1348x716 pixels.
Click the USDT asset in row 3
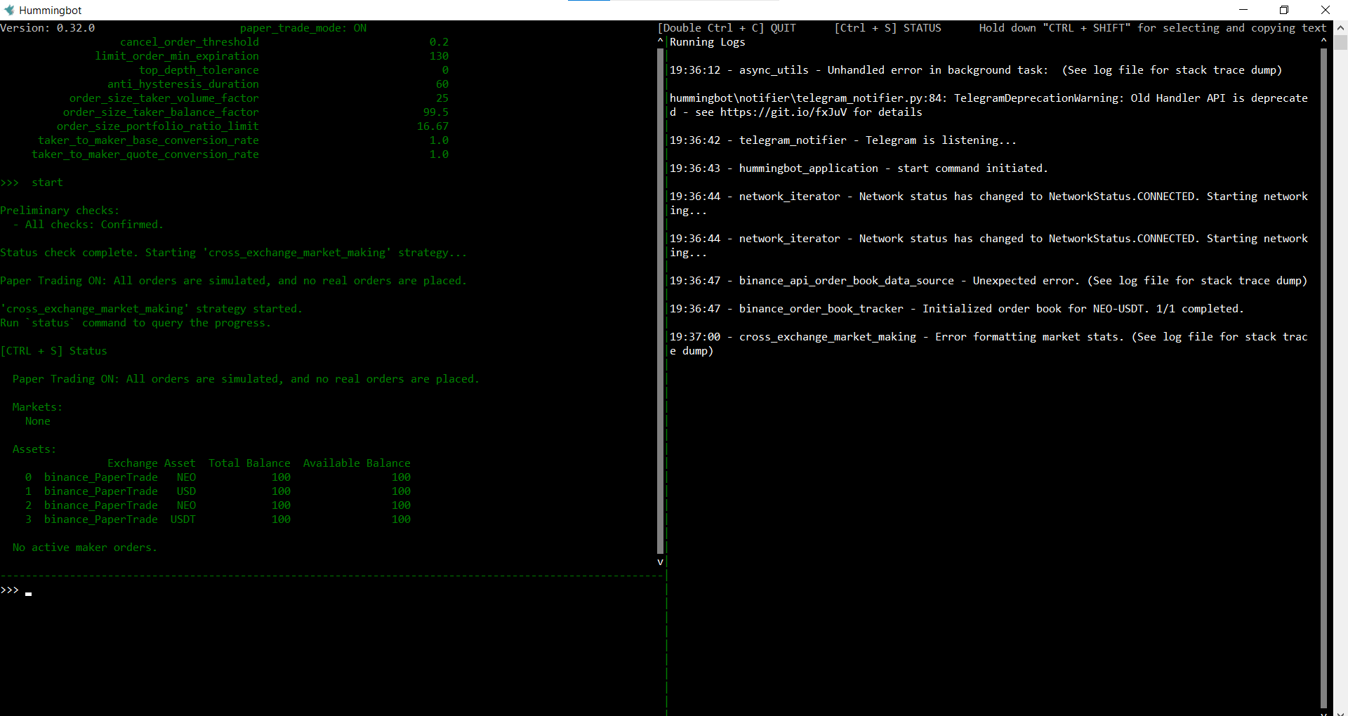183,519
